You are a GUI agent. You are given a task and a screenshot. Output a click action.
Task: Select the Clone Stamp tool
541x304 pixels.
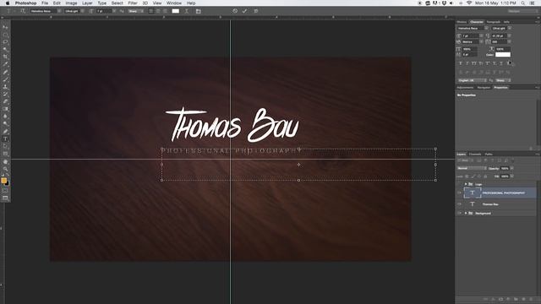coord(5,86)
